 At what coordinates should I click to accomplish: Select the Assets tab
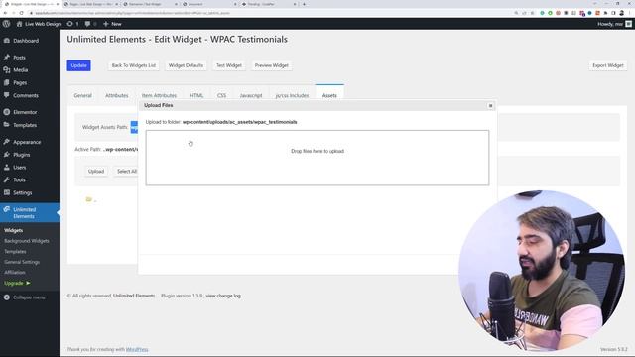pyautogui.click(x=329, y=95)
